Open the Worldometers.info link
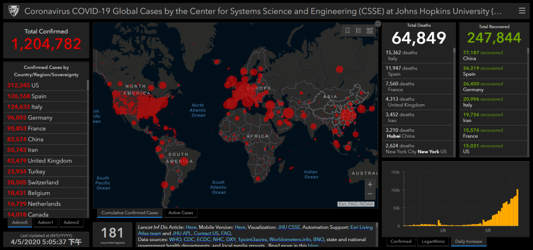The width and height of the screenshot is (533, 250). point(290,240)
